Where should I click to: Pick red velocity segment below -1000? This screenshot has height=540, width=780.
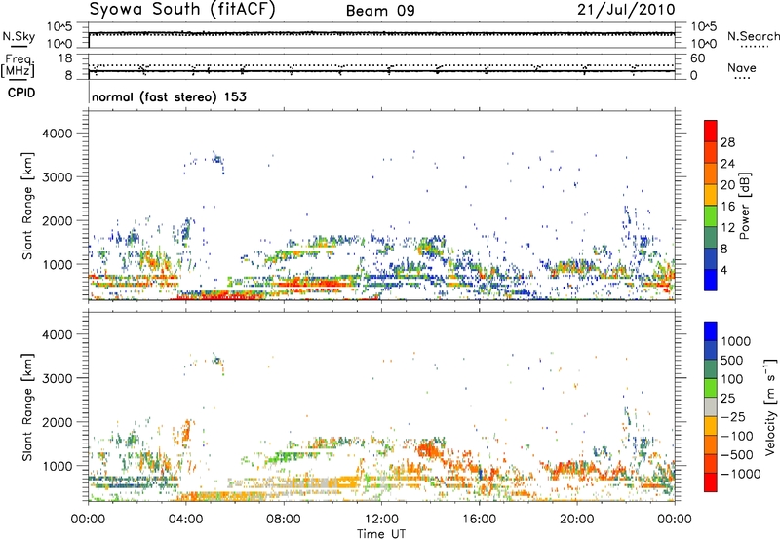pos(711,482)
